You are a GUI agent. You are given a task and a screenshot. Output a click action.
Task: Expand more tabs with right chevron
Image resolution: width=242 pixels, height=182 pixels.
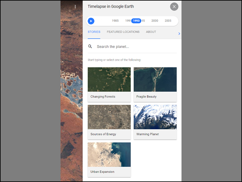[x=179, y=34]
